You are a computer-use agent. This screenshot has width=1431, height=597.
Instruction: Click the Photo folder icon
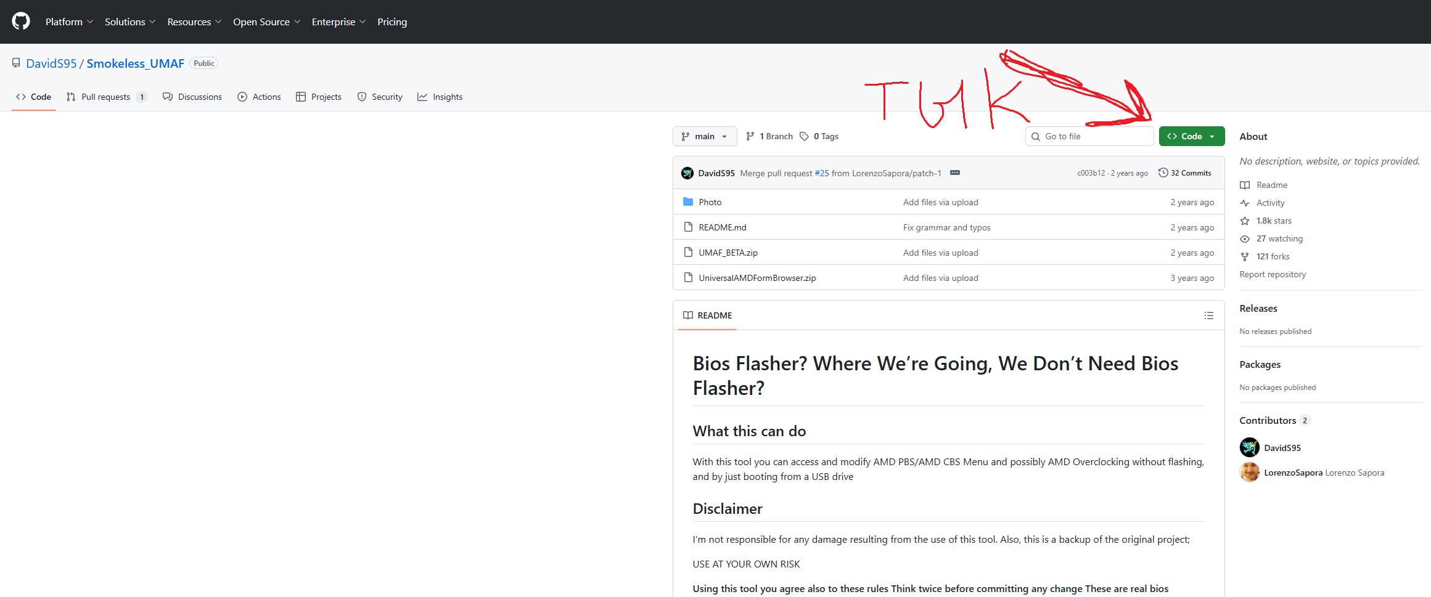pyautogui.click(x=688, y=201)
